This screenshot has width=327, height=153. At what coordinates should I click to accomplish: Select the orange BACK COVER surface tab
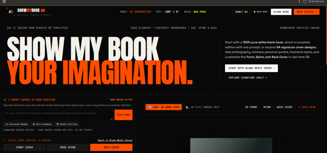111,147
